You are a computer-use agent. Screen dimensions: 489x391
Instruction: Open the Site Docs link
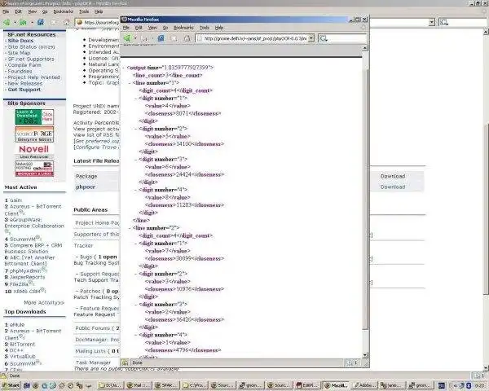(20, 41)
